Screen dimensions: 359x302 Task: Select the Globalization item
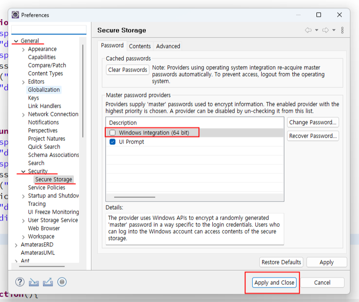(44, 90)
